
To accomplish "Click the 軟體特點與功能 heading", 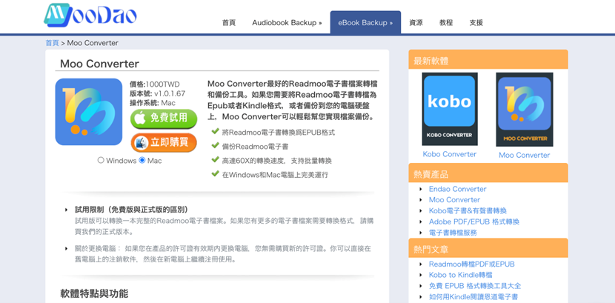I will coord(94,293).
